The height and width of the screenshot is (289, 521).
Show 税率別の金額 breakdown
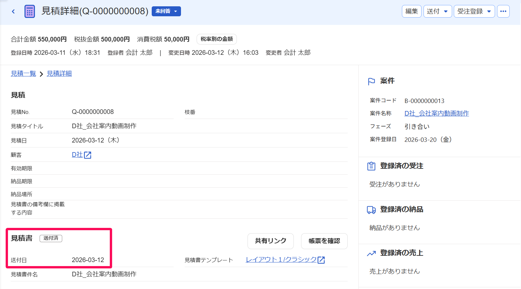[217, 39]
